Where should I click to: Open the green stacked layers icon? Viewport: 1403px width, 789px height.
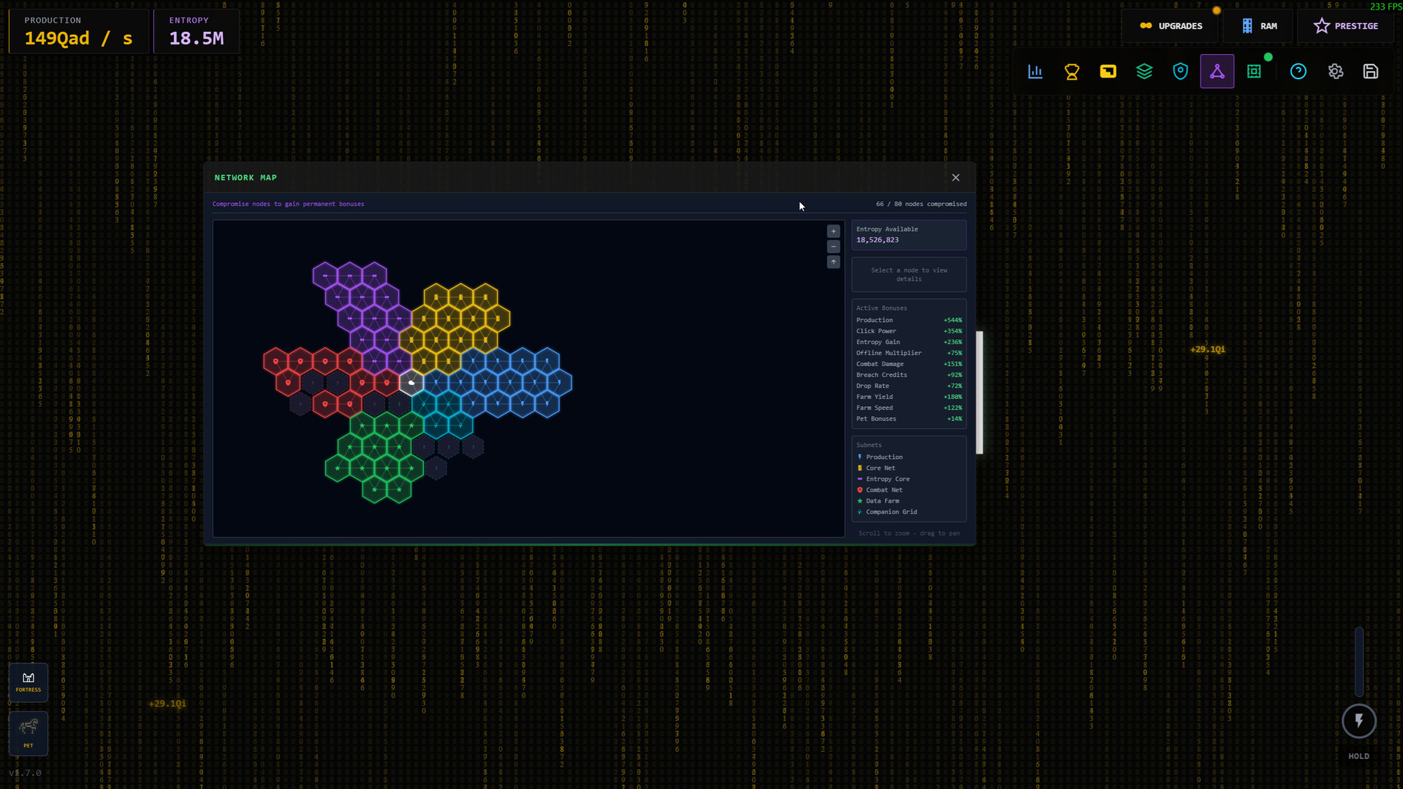(x=1144, y=72)
